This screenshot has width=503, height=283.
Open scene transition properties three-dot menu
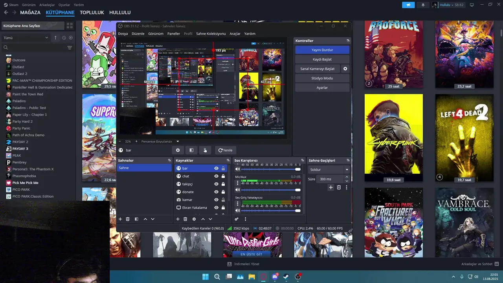(x=347, y=187)
